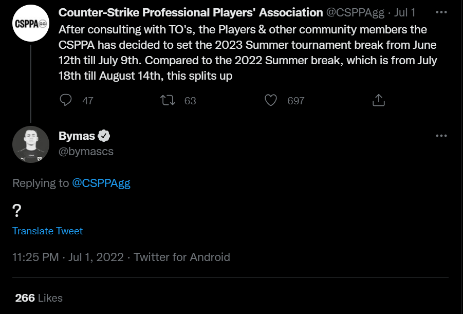Screen dimensions: 463x314
Task: Open the more options menu on Bymas's reply
Action: click(x=440, y=135)
